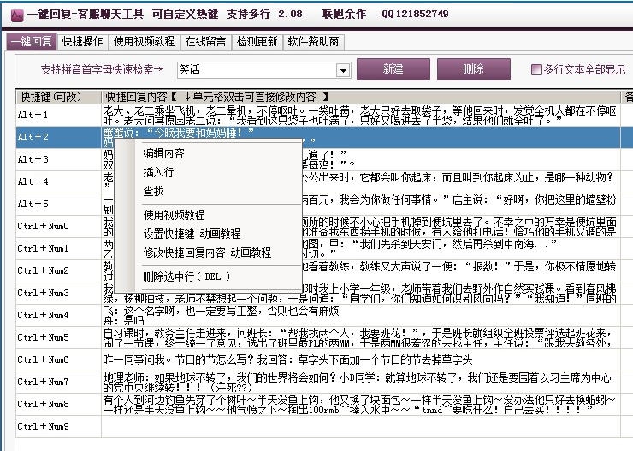The image size is (633, 451).
Task: Select the Alt+3 hotkey cell
Action: 58,159
